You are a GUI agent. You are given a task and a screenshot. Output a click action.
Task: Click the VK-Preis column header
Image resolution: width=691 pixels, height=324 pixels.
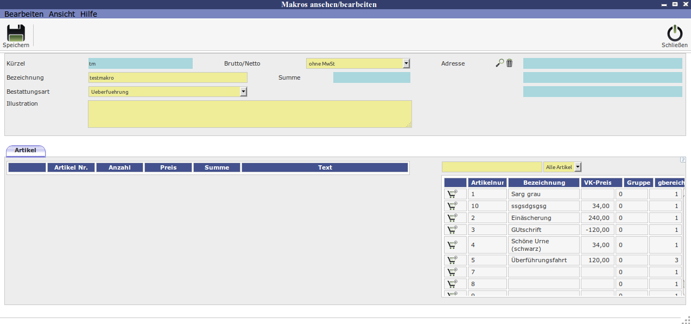coord(601,183)
